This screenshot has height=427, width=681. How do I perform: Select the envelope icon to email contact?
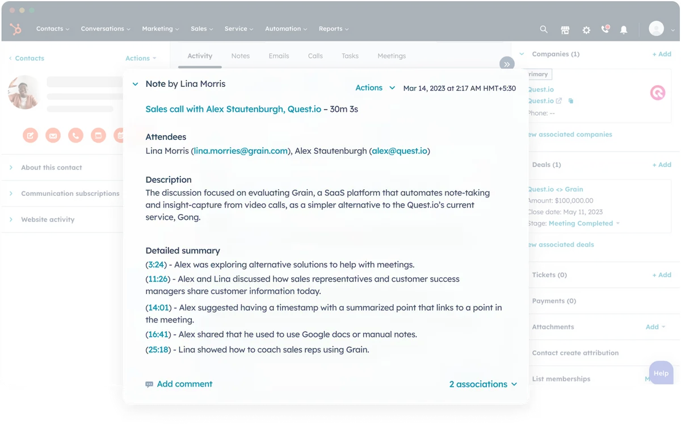[x=53, y=135]
